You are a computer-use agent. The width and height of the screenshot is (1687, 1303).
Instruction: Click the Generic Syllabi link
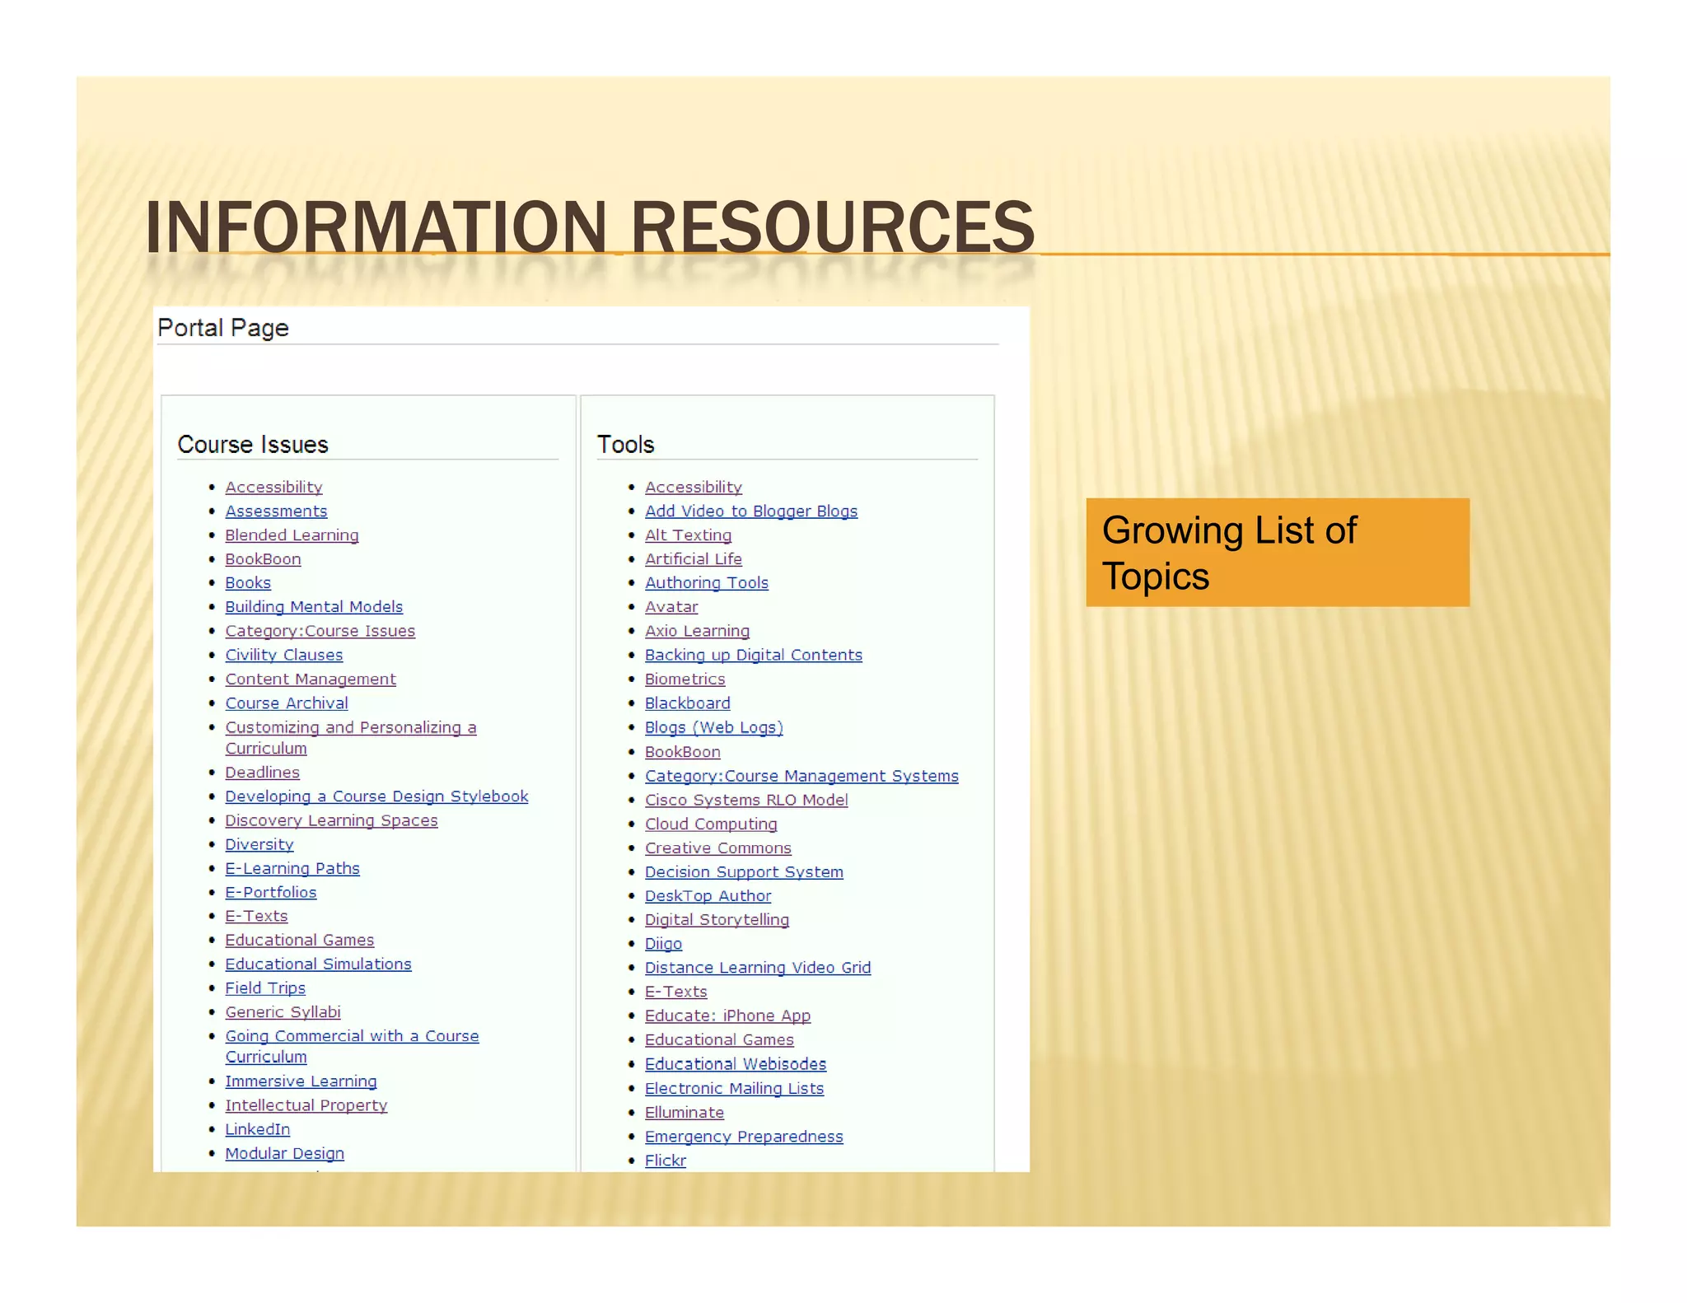click(x=283, y=1012)
